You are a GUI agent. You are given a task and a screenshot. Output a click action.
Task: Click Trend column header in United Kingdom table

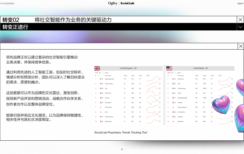(148, 76)
